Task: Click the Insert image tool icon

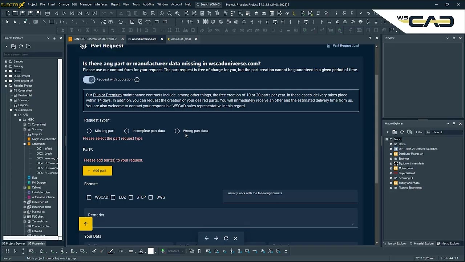Action: tap(132, 22)
